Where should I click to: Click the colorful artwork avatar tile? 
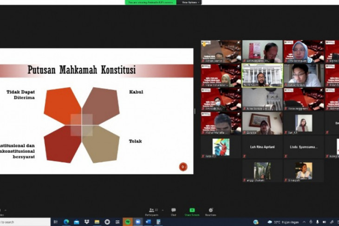coord(221,147)
